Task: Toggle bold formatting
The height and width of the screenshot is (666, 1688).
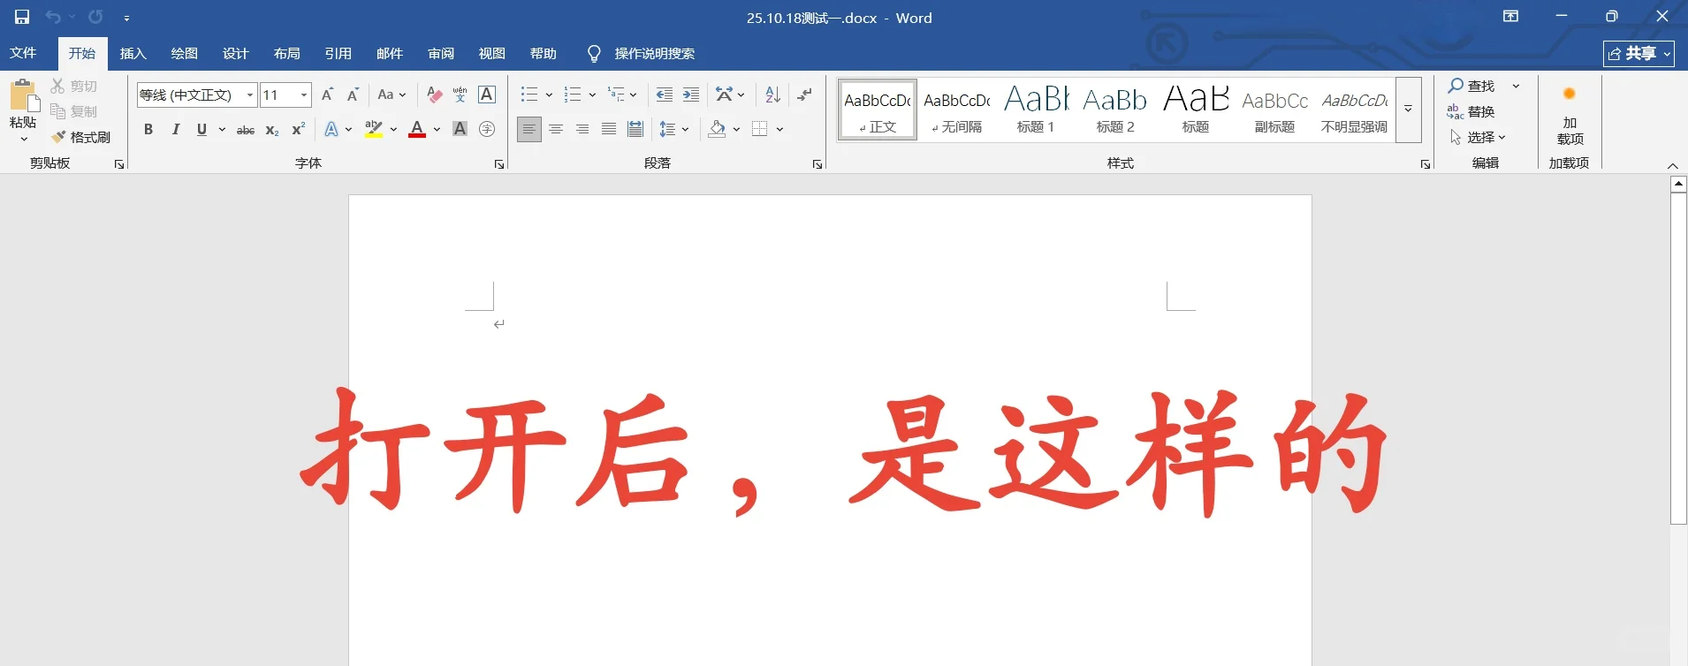Action: [x=148, y=129]
